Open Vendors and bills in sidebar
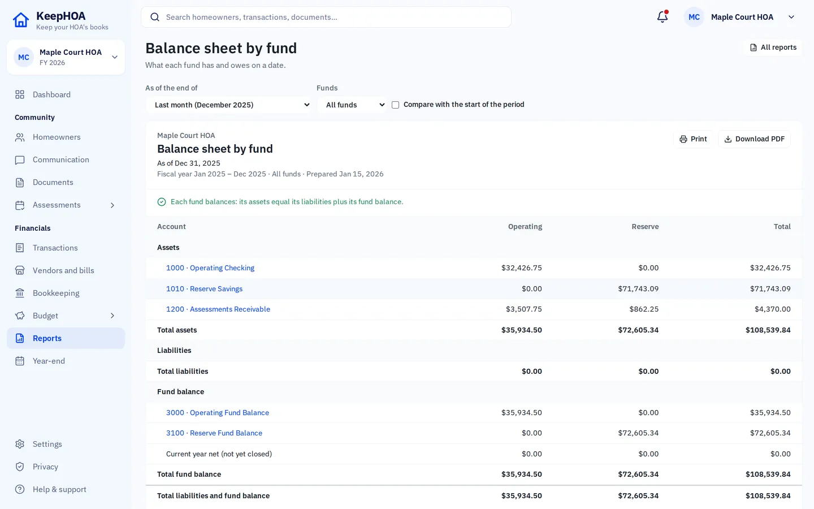The image size is (814, 509). [66, 270]
